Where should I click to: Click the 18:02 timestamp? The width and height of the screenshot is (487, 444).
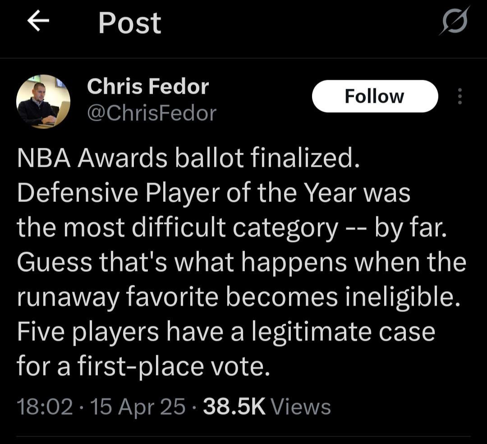pos(45,407)
